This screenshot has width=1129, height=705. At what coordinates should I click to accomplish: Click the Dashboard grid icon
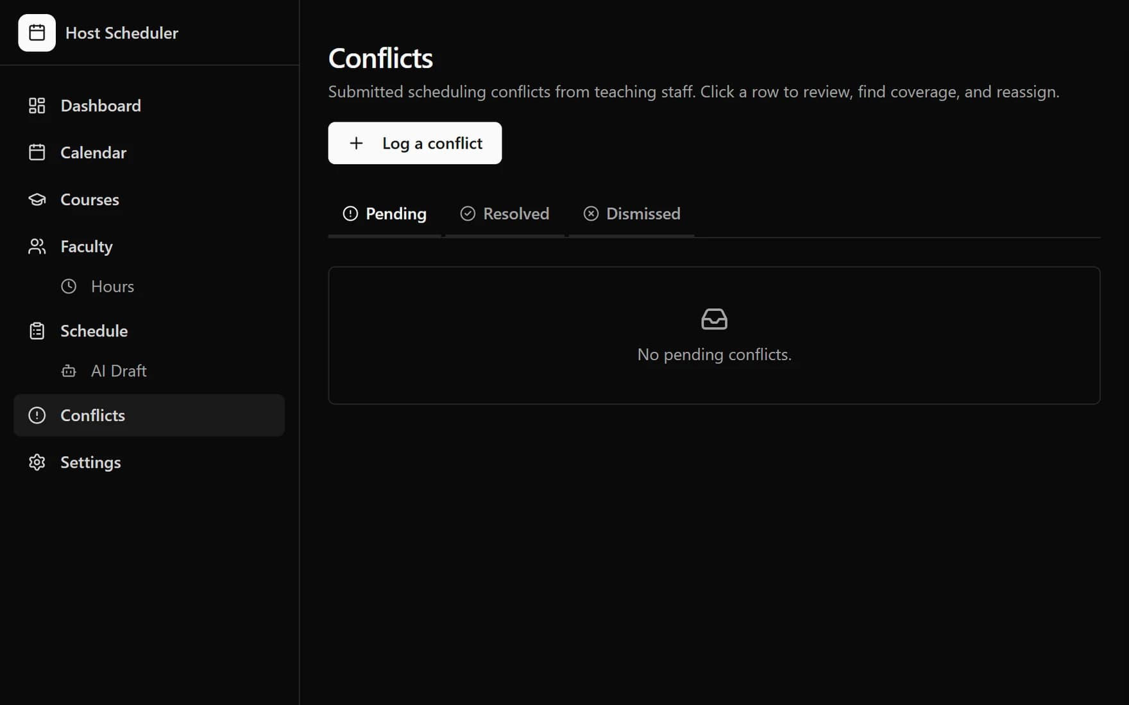[x=37, y=106]
